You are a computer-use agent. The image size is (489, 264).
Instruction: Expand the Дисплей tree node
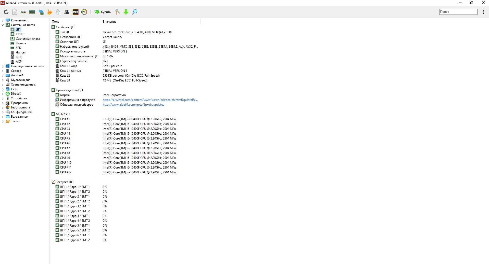tap(3, 75)
